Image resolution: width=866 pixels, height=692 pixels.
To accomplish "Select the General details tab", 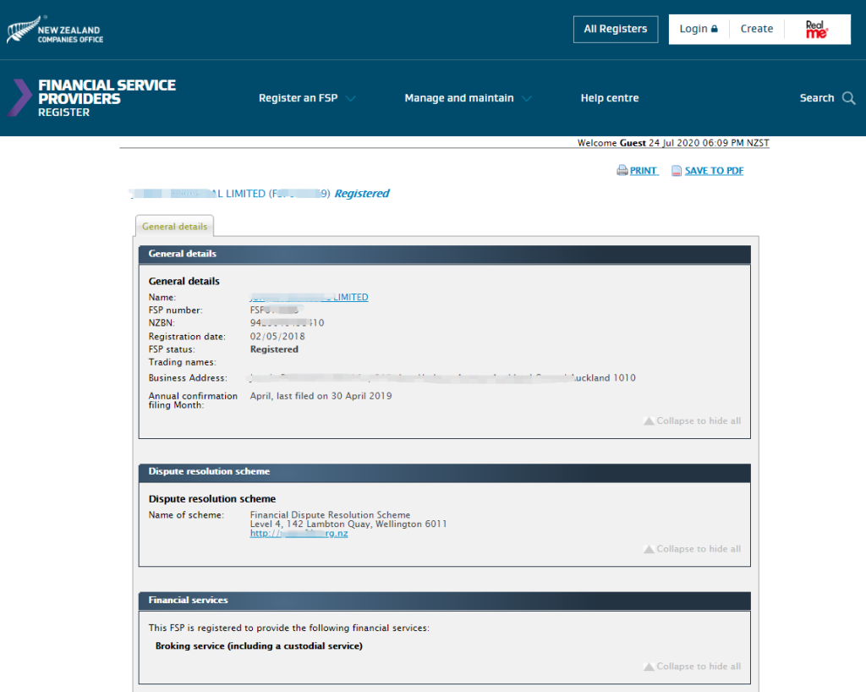I will (174, 227).
